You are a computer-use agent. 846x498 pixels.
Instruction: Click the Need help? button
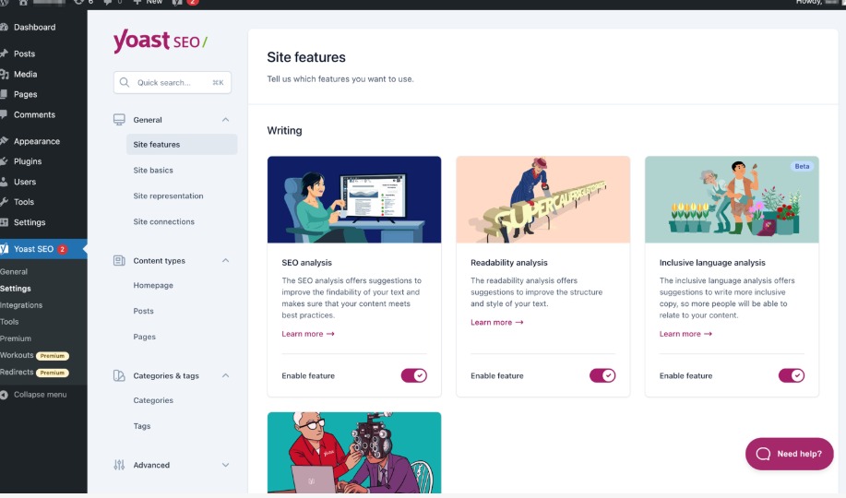click(x=790, y=454)
